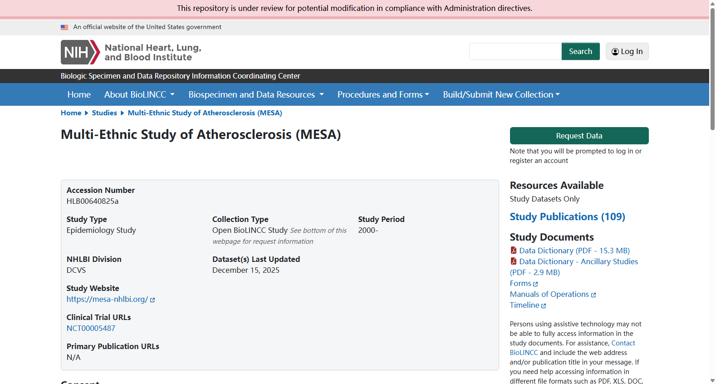Click the page vertical scrollbar
The image size is (716, 384).
click(x=712, y=69)
